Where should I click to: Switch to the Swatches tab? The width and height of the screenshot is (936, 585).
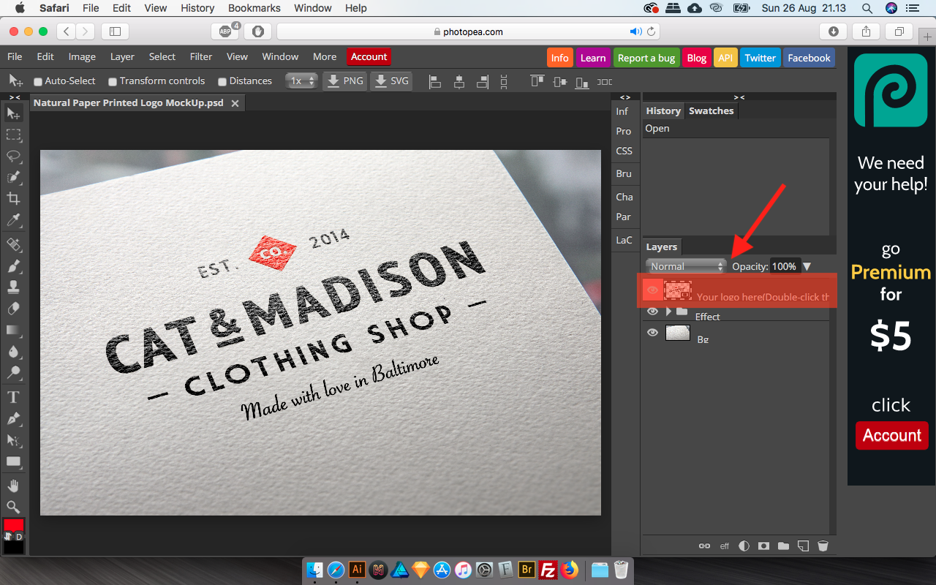(711, 111)
